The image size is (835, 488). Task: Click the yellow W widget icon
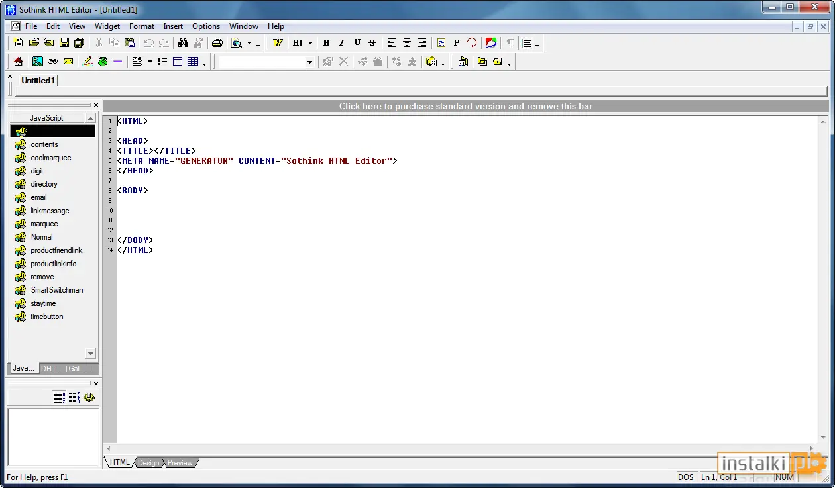[278, 43]
